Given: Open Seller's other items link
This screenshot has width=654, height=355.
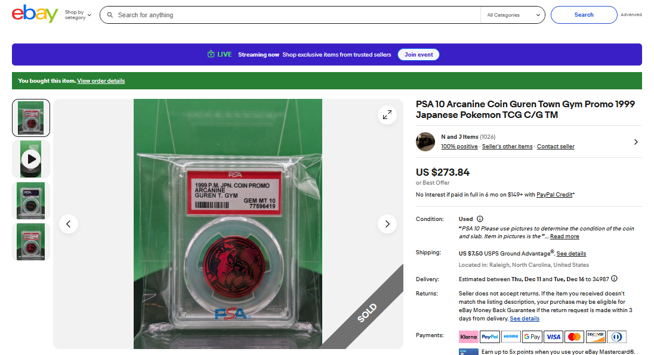Looking at the screenshot, I should coord(507,147).
